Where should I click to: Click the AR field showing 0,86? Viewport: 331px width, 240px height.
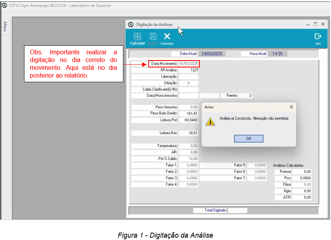coord(189,152)
